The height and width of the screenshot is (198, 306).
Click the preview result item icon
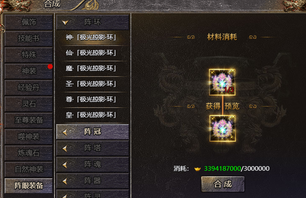pos(222,128)
